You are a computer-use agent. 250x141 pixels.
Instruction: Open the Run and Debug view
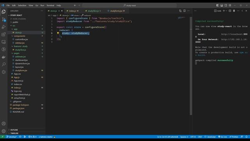(4, 27)
